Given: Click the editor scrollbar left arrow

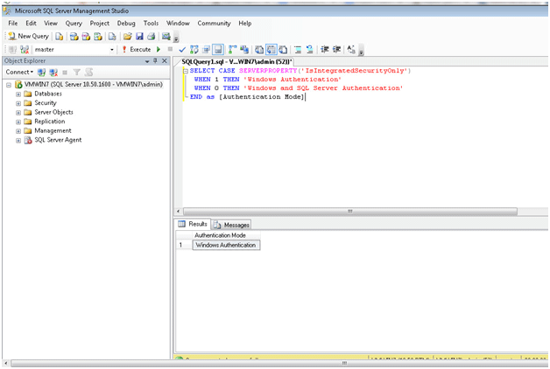Looking at the screenshot, I should click(x=178, y=212).
